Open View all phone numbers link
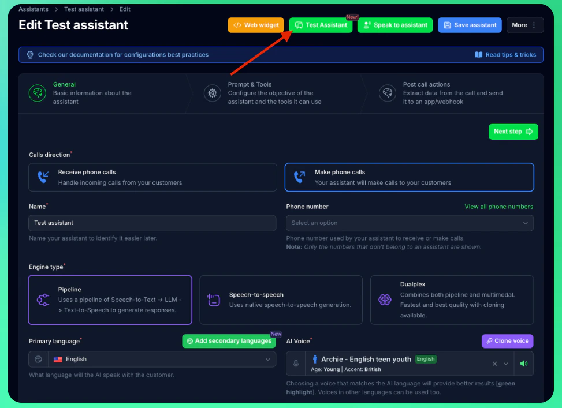562x408 pixels. [500, 206]
